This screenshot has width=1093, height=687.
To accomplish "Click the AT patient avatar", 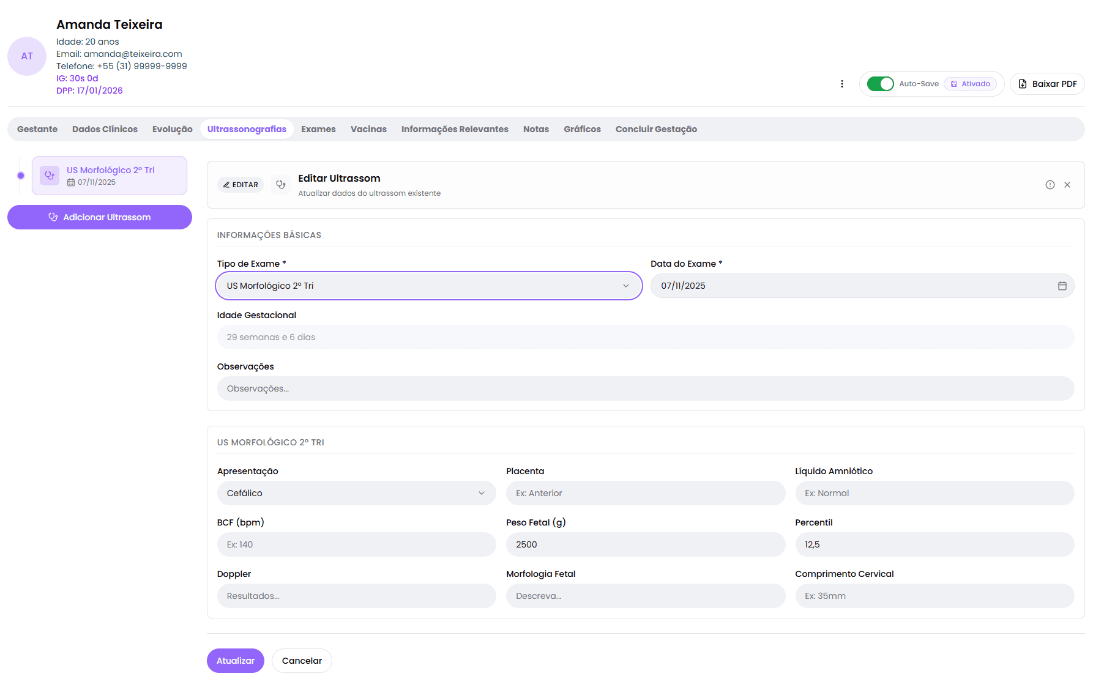I will tap(27, 56).
